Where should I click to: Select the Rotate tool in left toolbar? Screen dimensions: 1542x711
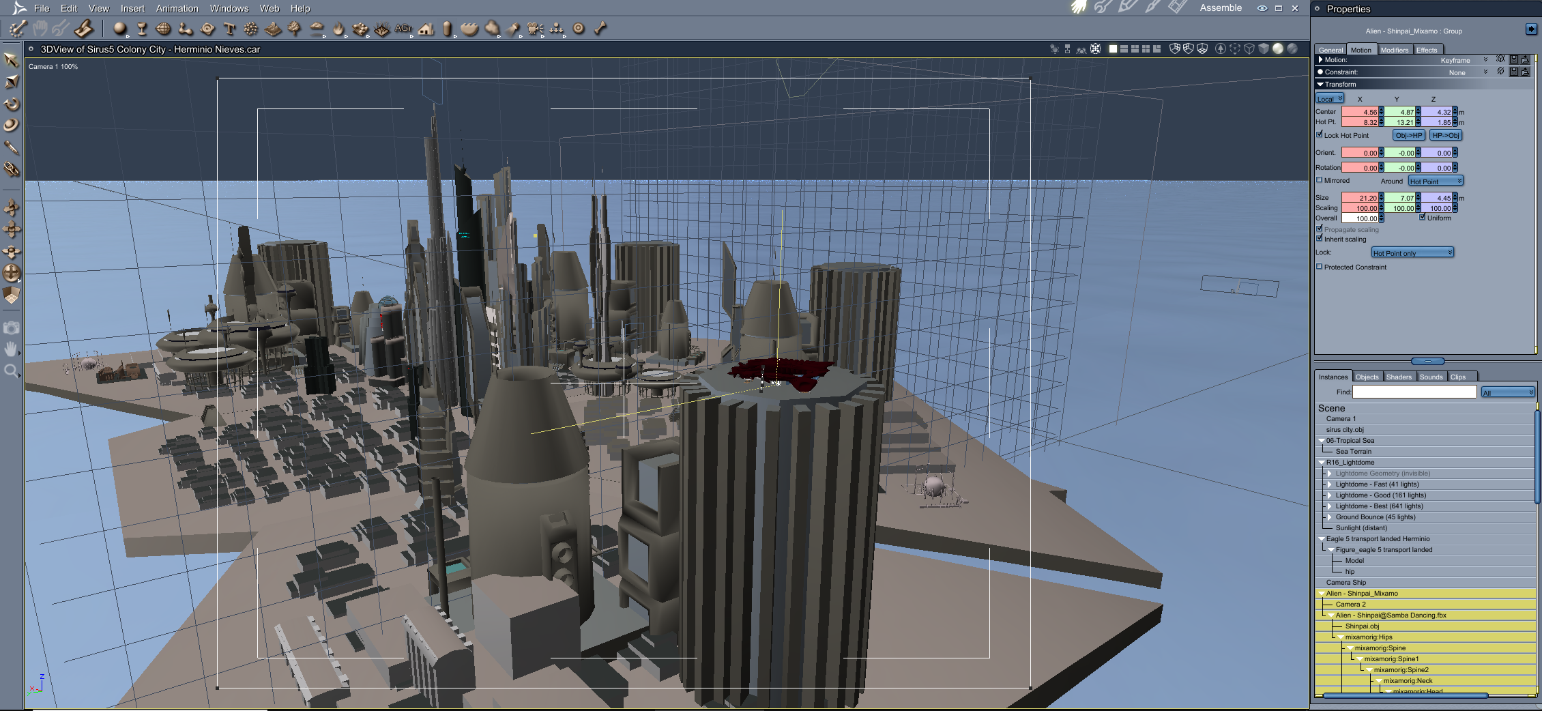click(11, 104)
